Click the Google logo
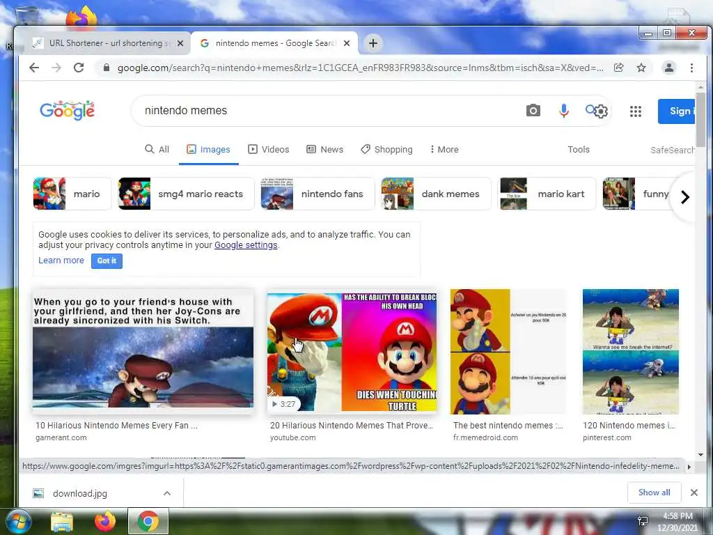 pos(68,110)
